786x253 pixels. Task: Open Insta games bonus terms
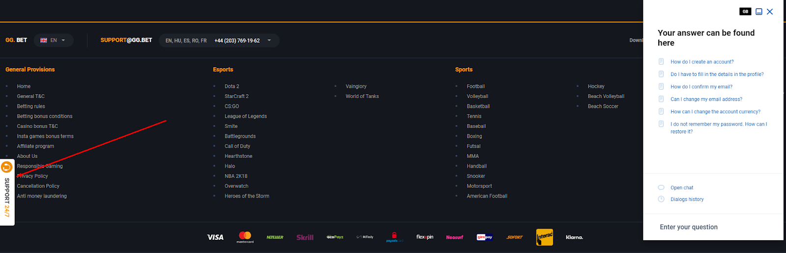(x=45, y=136)
